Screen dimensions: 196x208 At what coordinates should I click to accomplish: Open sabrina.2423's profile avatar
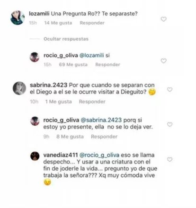click(x=19, y=88)
